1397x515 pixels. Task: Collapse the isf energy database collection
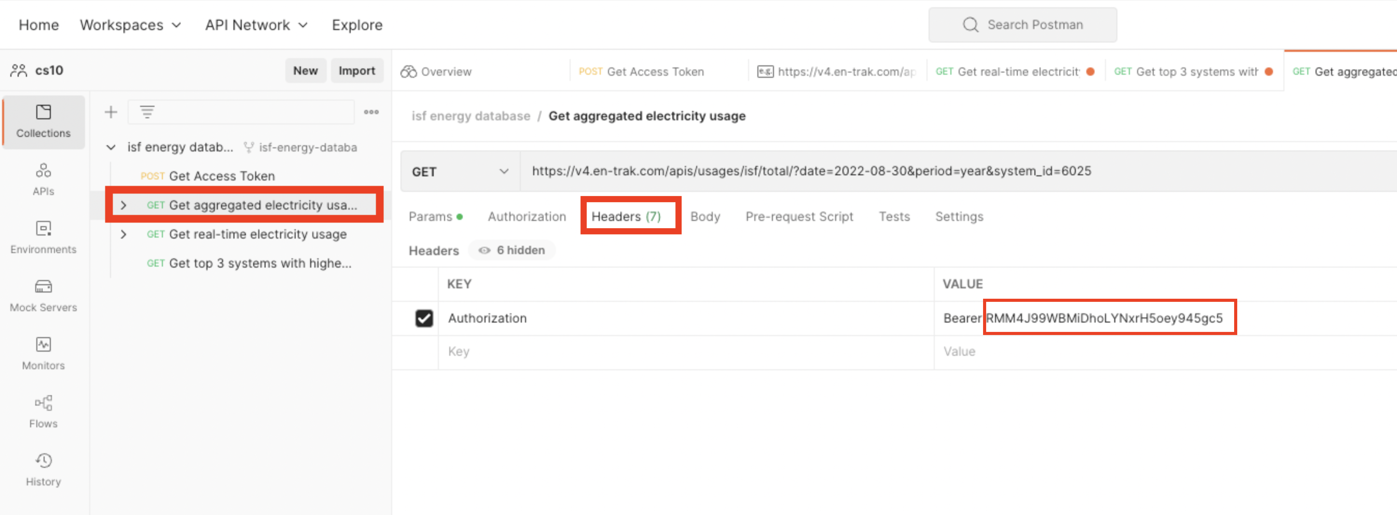tap(111, 147)
